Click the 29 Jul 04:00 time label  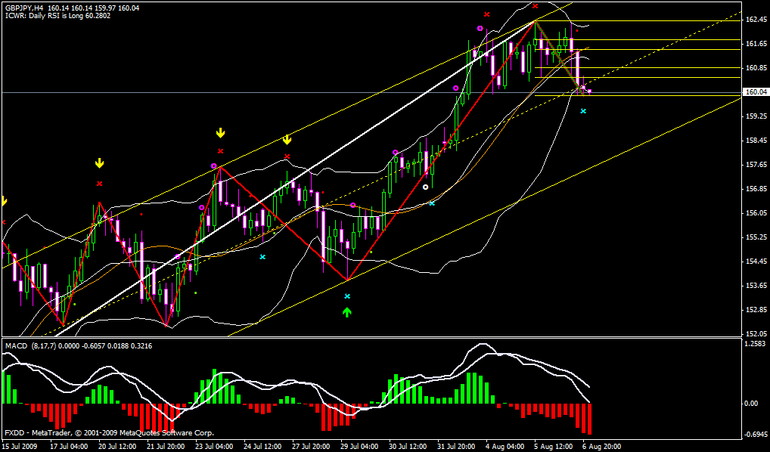[360, 447]
